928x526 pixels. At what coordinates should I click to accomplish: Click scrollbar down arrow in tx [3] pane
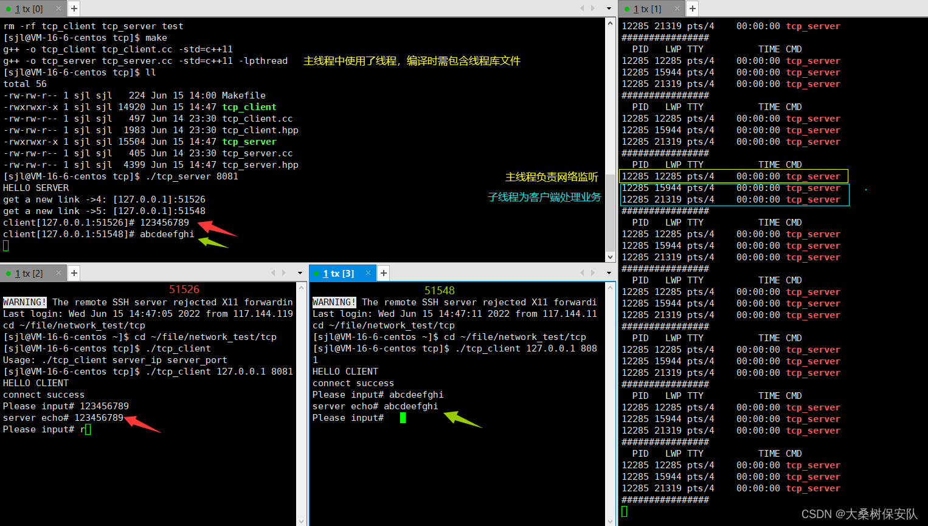click(611, 521)
